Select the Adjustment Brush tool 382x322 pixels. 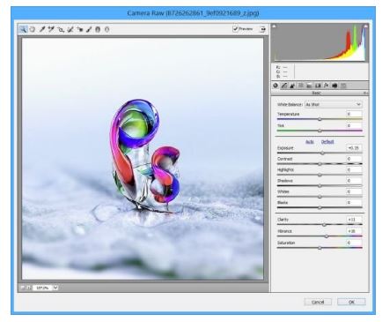pyautogui.click(x=89, y=29)
